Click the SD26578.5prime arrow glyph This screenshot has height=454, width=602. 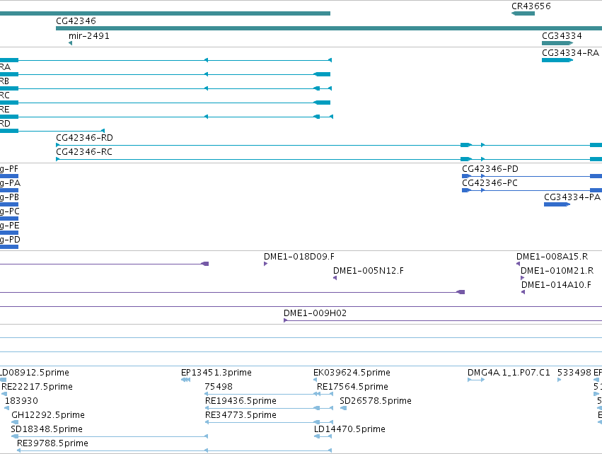click(343, 408)
